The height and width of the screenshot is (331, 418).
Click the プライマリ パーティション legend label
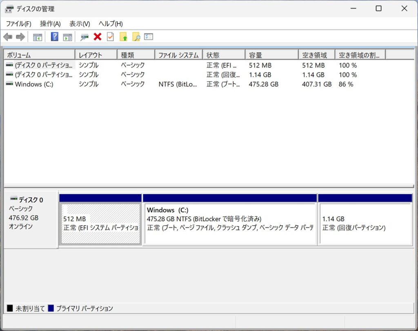tap(84, 309)
